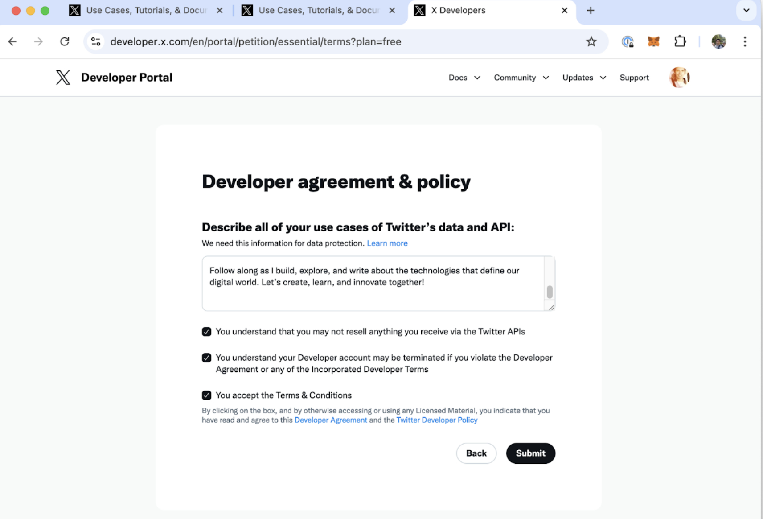763x519 pixels.
Task: Expand the Updates dropdown menu
Action: 584,78
